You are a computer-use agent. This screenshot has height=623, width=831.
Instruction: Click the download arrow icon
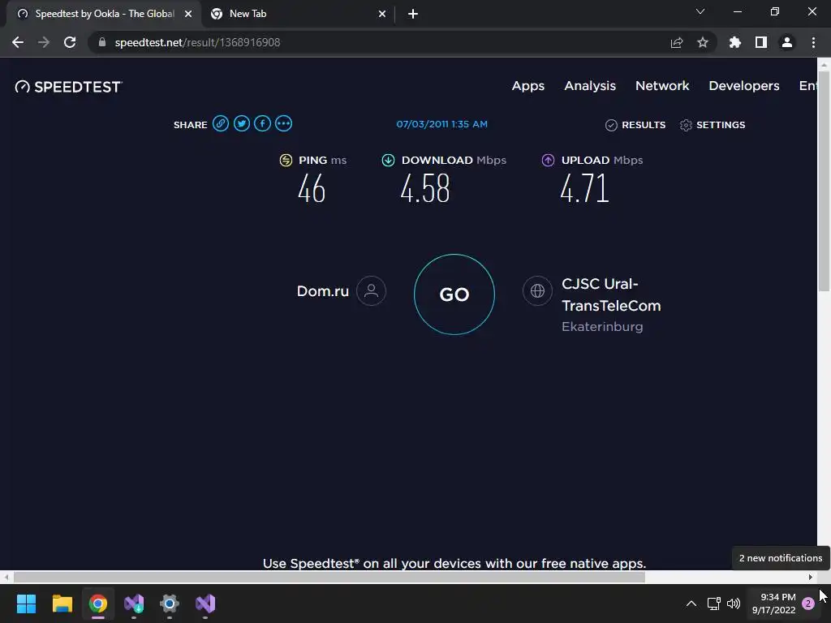tap(388, 160)
